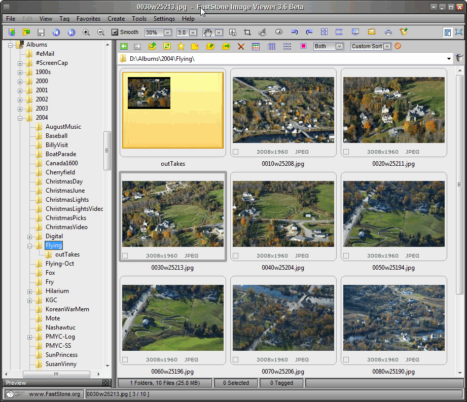Tick the checkbox on 0050w25194.jpg thumbnail
This screenshot has height=402, width=467.
346,256
